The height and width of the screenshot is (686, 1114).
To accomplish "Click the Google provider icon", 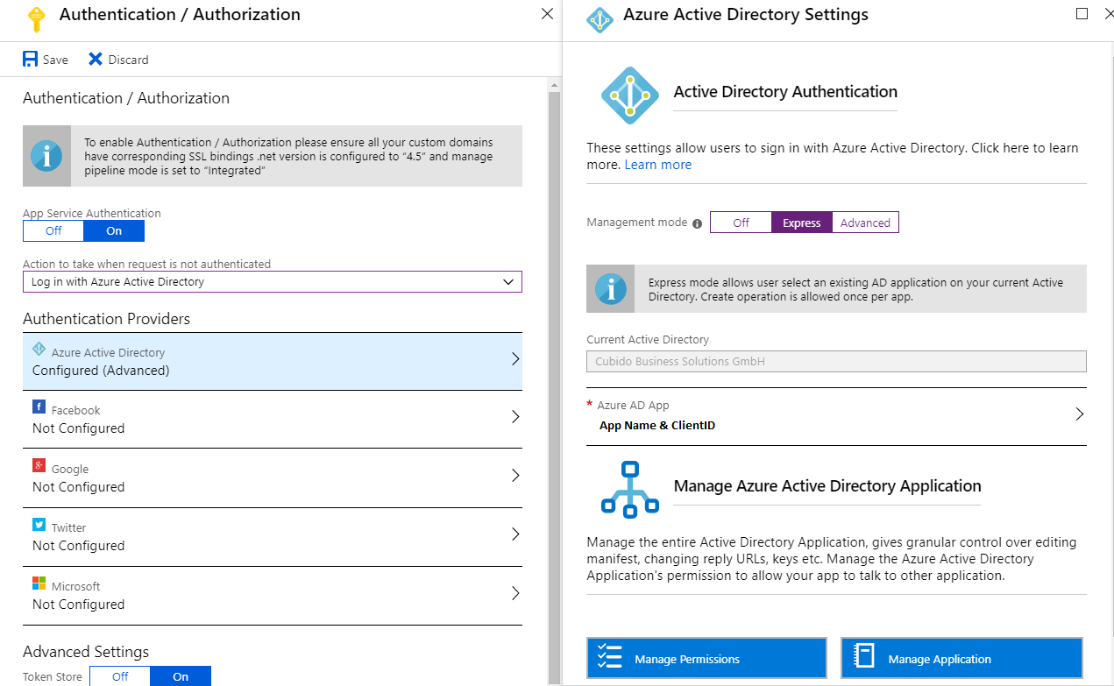I will click(x=39, y=465).
